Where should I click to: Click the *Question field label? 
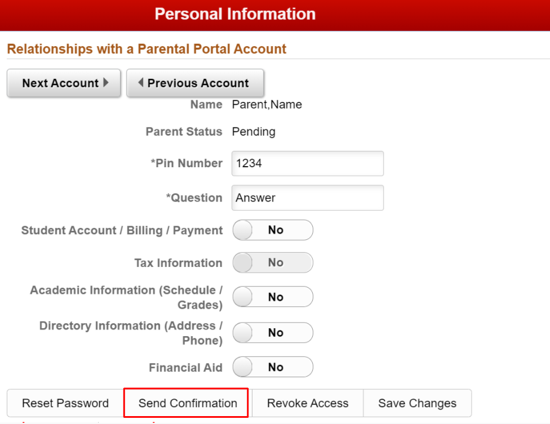point(194,198)
